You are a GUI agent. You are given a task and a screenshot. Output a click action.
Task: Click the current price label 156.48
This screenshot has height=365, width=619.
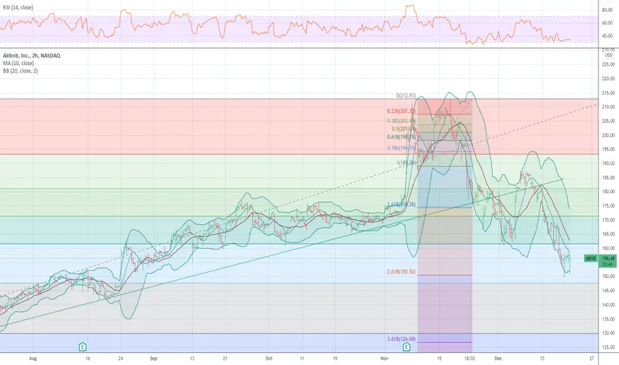coord(608,258)
